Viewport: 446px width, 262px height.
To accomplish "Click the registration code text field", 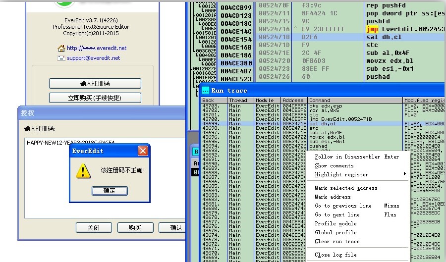I will pos(105,178).
